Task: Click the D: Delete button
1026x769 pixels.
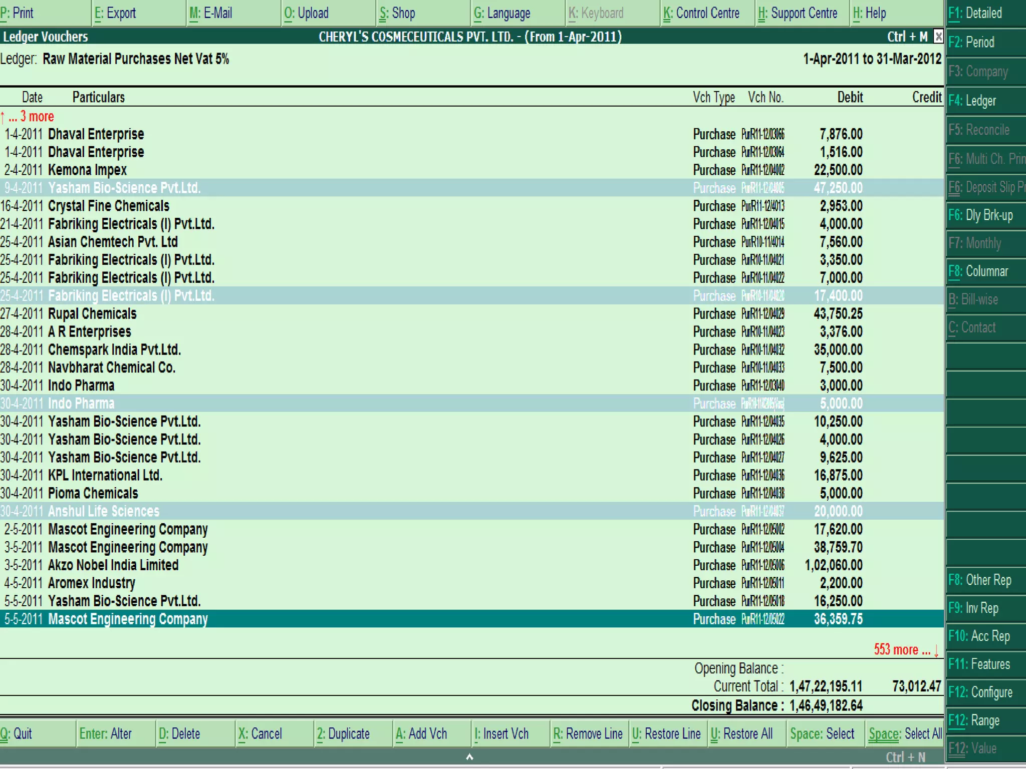Action: coord(179,734)
